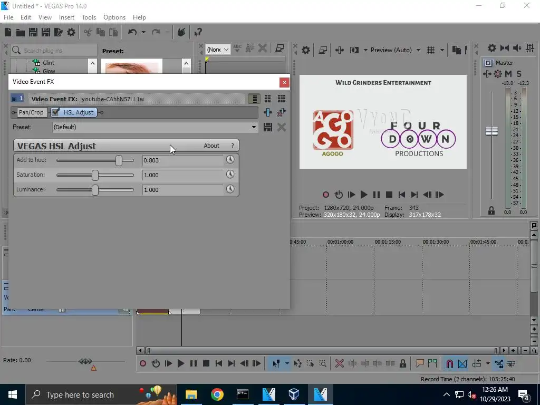Click Pause in the preview transport
This screenshot has width=540, height=405.
(377, 195)
